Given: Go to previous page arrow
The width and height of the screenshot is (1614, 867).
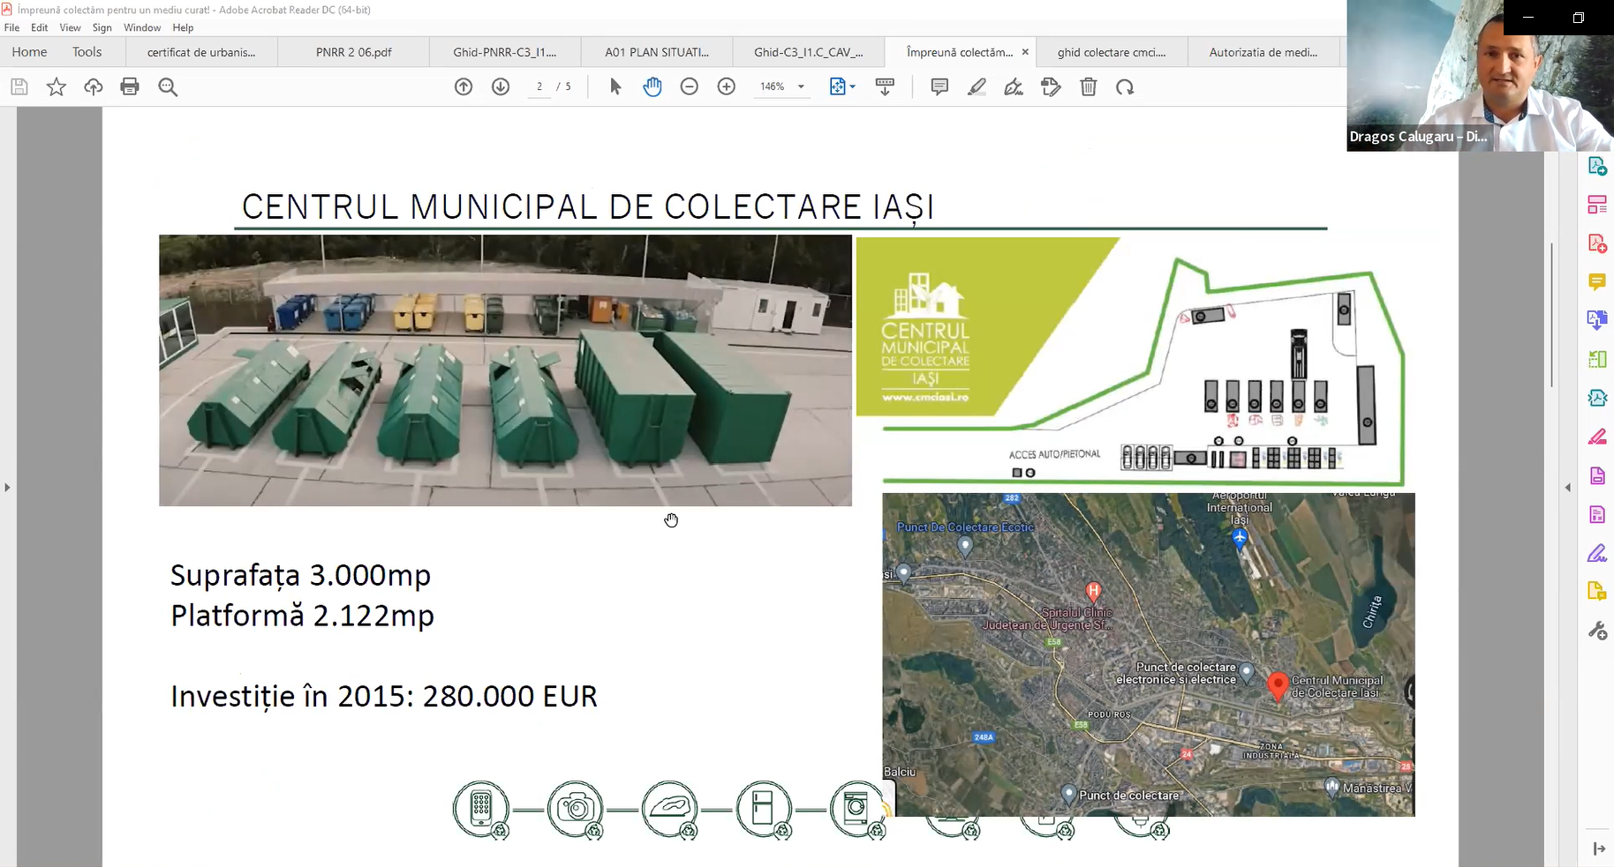Looking at the screenshot, I should [x=464, y=86].
